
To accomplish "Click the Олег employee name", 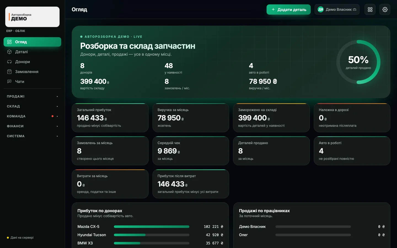I will (243, 235).
